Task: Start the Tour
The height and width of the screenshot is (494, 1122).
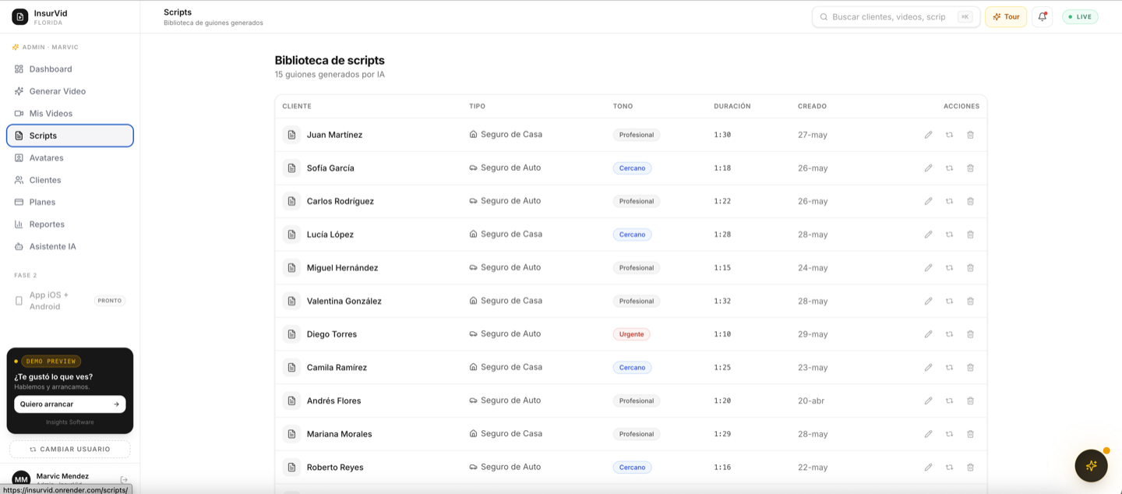Action: [x=1006, y=16]
